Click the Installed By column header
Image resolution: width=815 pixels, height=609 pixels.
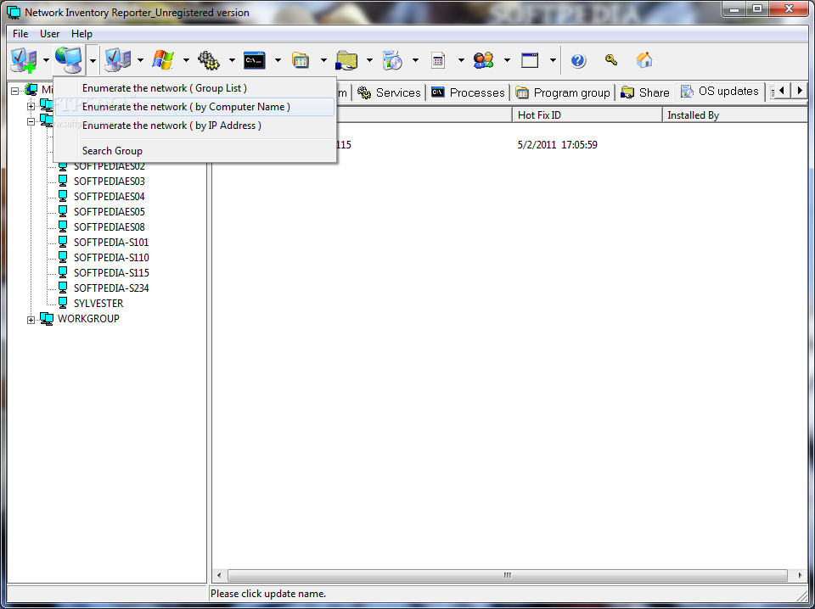[735, 115]
